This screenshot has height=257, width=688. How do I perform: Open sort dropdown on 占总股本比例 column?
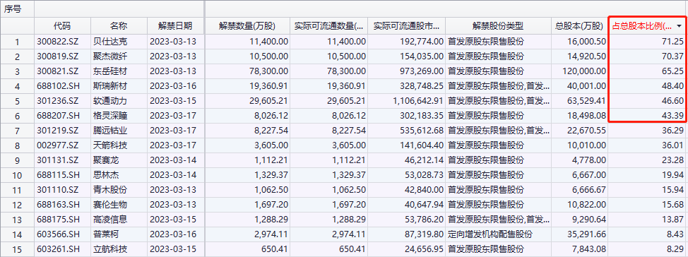pyautogui.click(x=680, y=26)
